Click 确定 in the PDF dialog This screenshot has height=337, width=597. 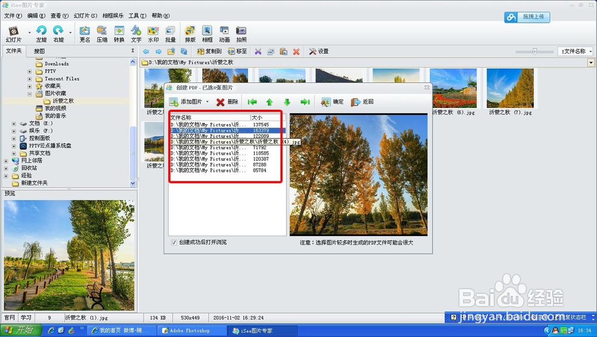[x=333, y=101]
